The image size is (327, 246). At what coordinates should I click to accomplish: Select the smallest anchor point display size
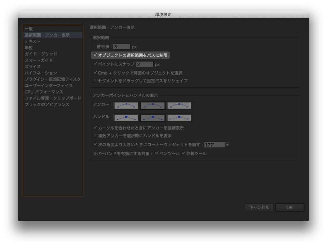tap(126, 106)
